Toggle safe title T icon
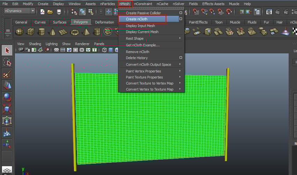The image size is (297, 175). click(x=94, y=50)
